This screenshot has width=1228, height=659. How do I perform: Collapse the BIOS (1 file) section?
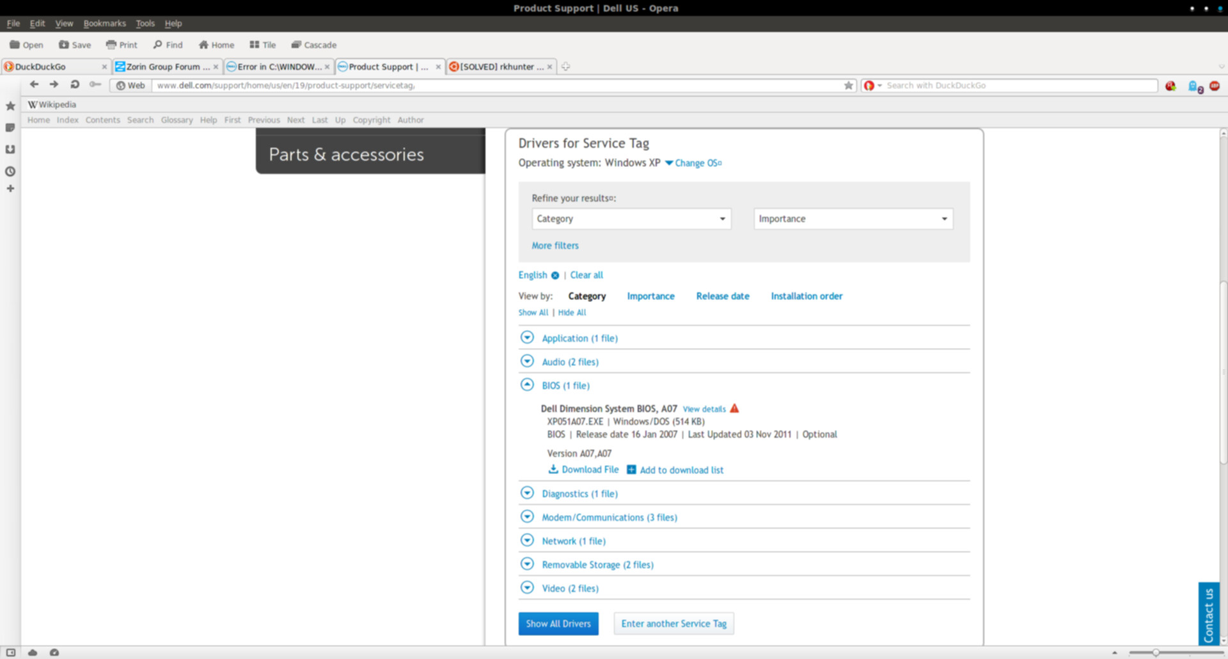tap(527, 385)
